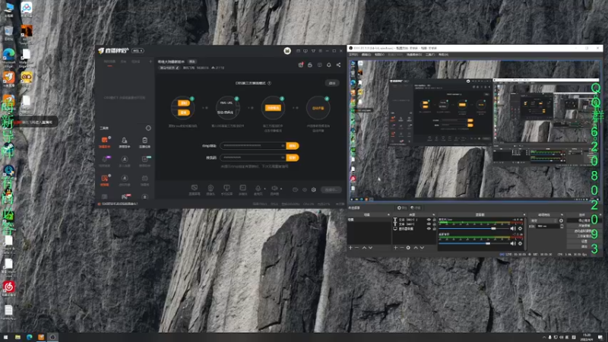The image size is (608, 342).
Task: Open OBS audio mixer dock header menu icon
Action: coord(524,214)
